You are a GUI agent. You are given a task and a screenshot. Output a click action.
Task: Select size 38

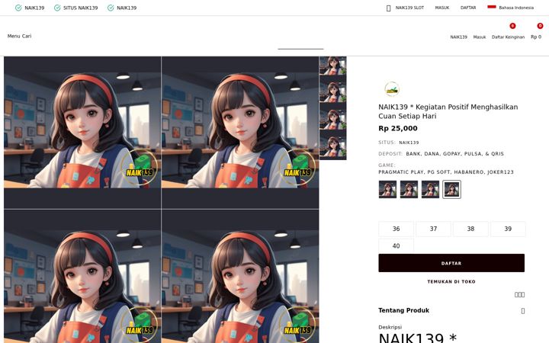(470, 229)
